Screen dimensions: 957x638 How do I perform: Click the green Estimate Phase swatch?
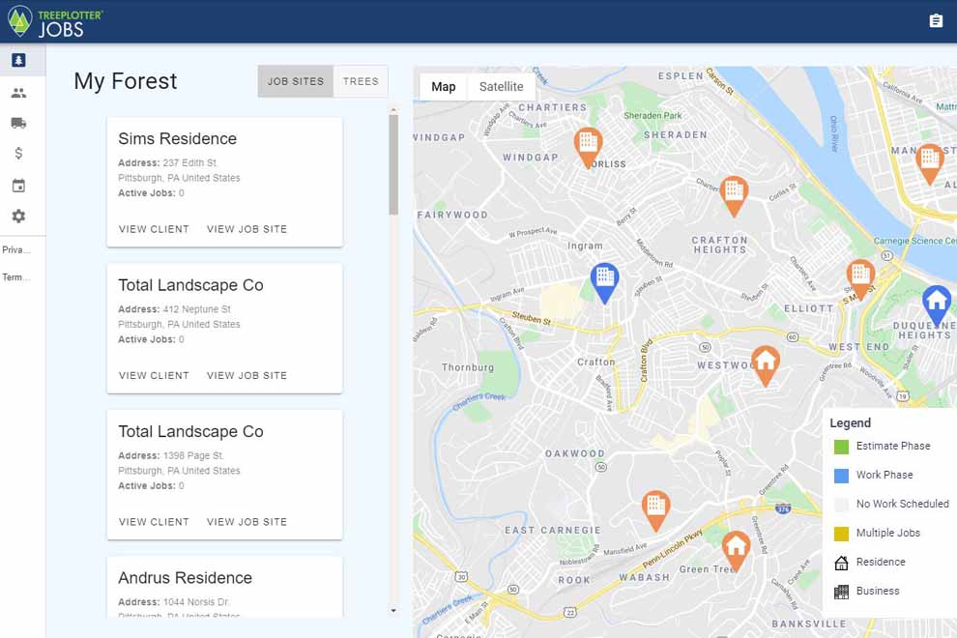coord(841,447)
